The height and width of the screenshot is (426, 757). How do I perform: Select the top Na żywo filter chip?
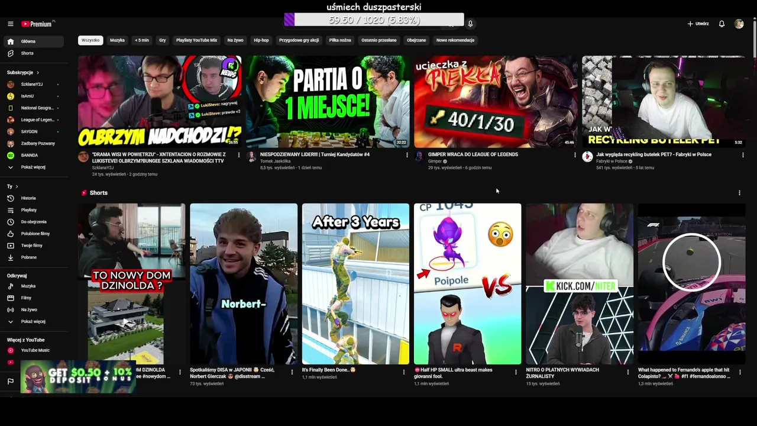point(235,40)
